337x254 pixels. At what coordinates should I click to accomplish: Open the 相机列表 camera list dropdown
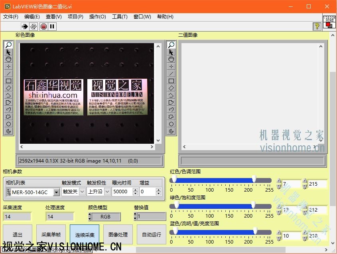click(x=56, y=192)
